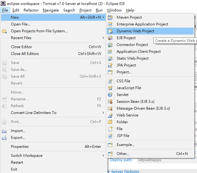Select Session Bean (EJB 3.x)
197x173 pixels.
150,102
